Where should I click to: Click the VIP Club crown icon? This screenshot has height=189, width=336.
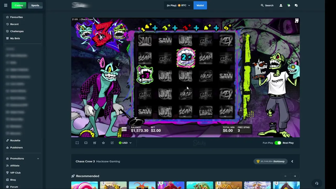(7, 173)
